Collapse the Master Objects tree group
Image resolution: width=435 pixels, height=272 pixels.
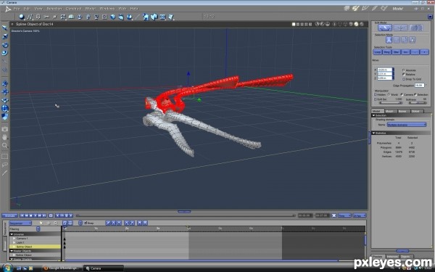12,251
